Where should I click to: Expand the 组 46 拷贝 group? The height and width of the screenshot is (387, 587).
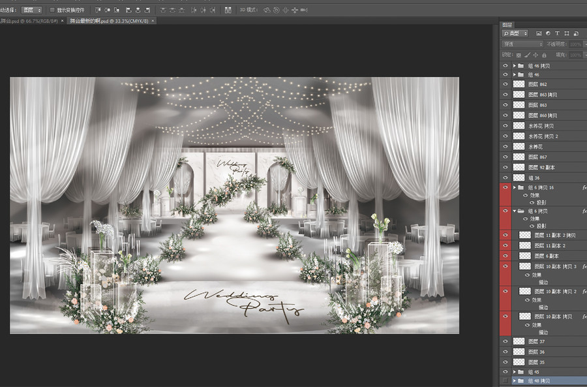[x=515, y=65]
